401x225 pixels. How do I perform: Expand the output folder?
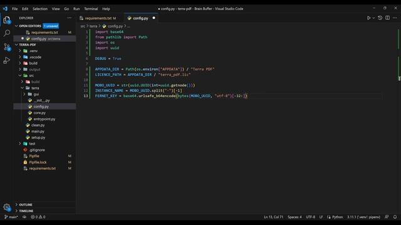click(x=20, y=69)
